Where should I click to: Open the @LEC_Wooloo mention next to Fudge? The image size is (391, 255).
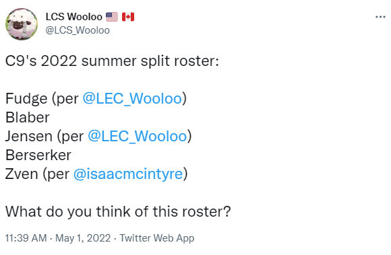coord(132,98)
